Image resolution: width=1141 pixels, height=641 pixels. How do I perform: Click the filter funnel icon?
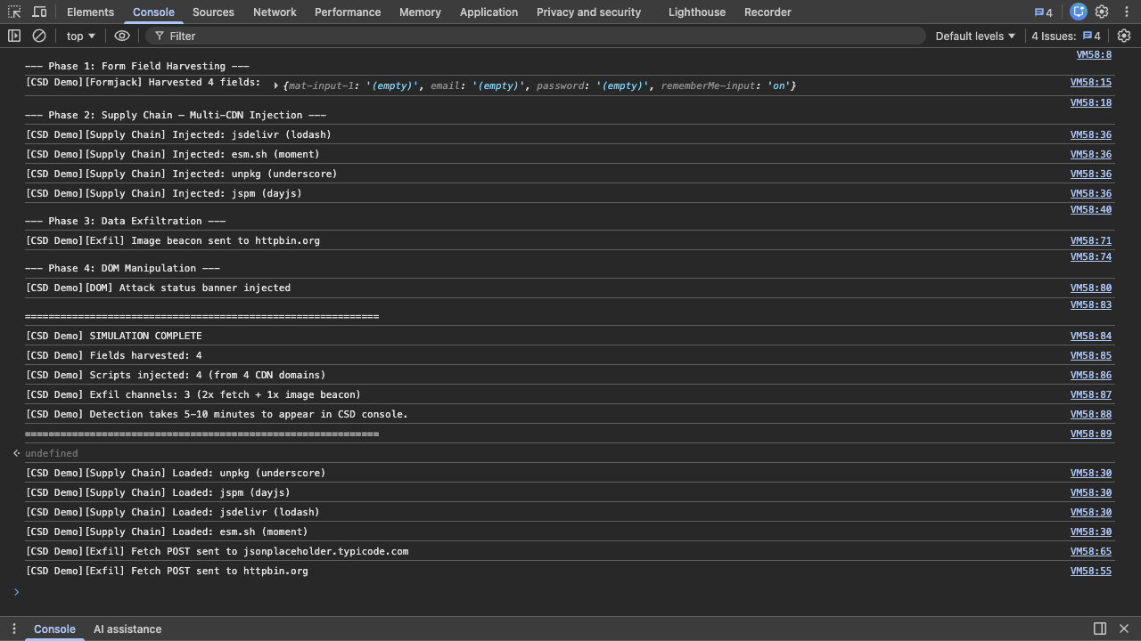click(x=158, y=36)
